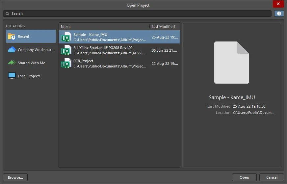Click the blue info icon button
Screen dimensions: 287x184
(x=279, y=13)
